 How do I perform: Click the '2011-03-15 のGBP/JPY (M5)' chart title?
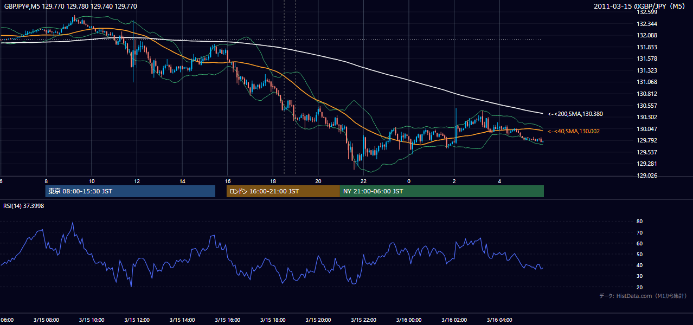click(x=640, y=6)
